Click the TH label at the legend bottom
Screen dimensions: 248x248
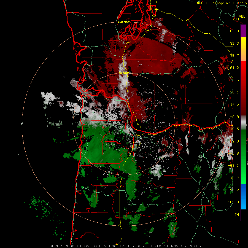pyautogui.click(x=237, y=215)
